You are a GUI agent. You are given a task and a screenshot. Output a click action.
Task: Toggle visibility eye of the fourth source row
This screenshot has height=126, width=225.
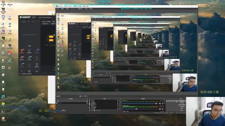118,106
